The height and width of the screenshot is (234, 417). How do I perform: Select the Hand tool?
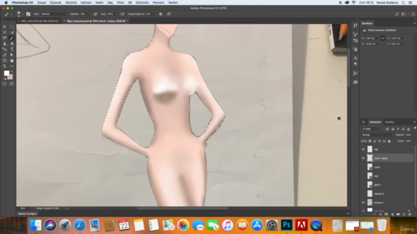pos(12,60)
